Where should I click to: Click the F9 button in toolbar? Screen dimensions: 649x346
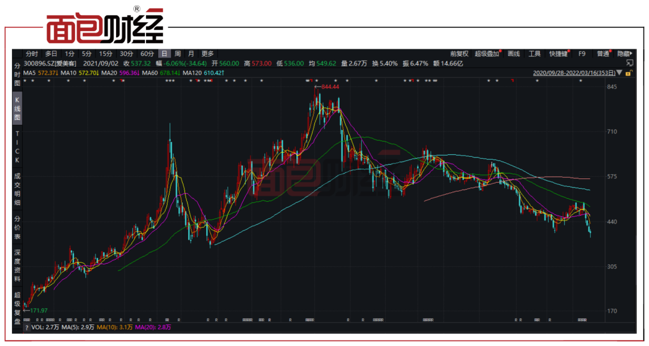(x=582, y=53)
